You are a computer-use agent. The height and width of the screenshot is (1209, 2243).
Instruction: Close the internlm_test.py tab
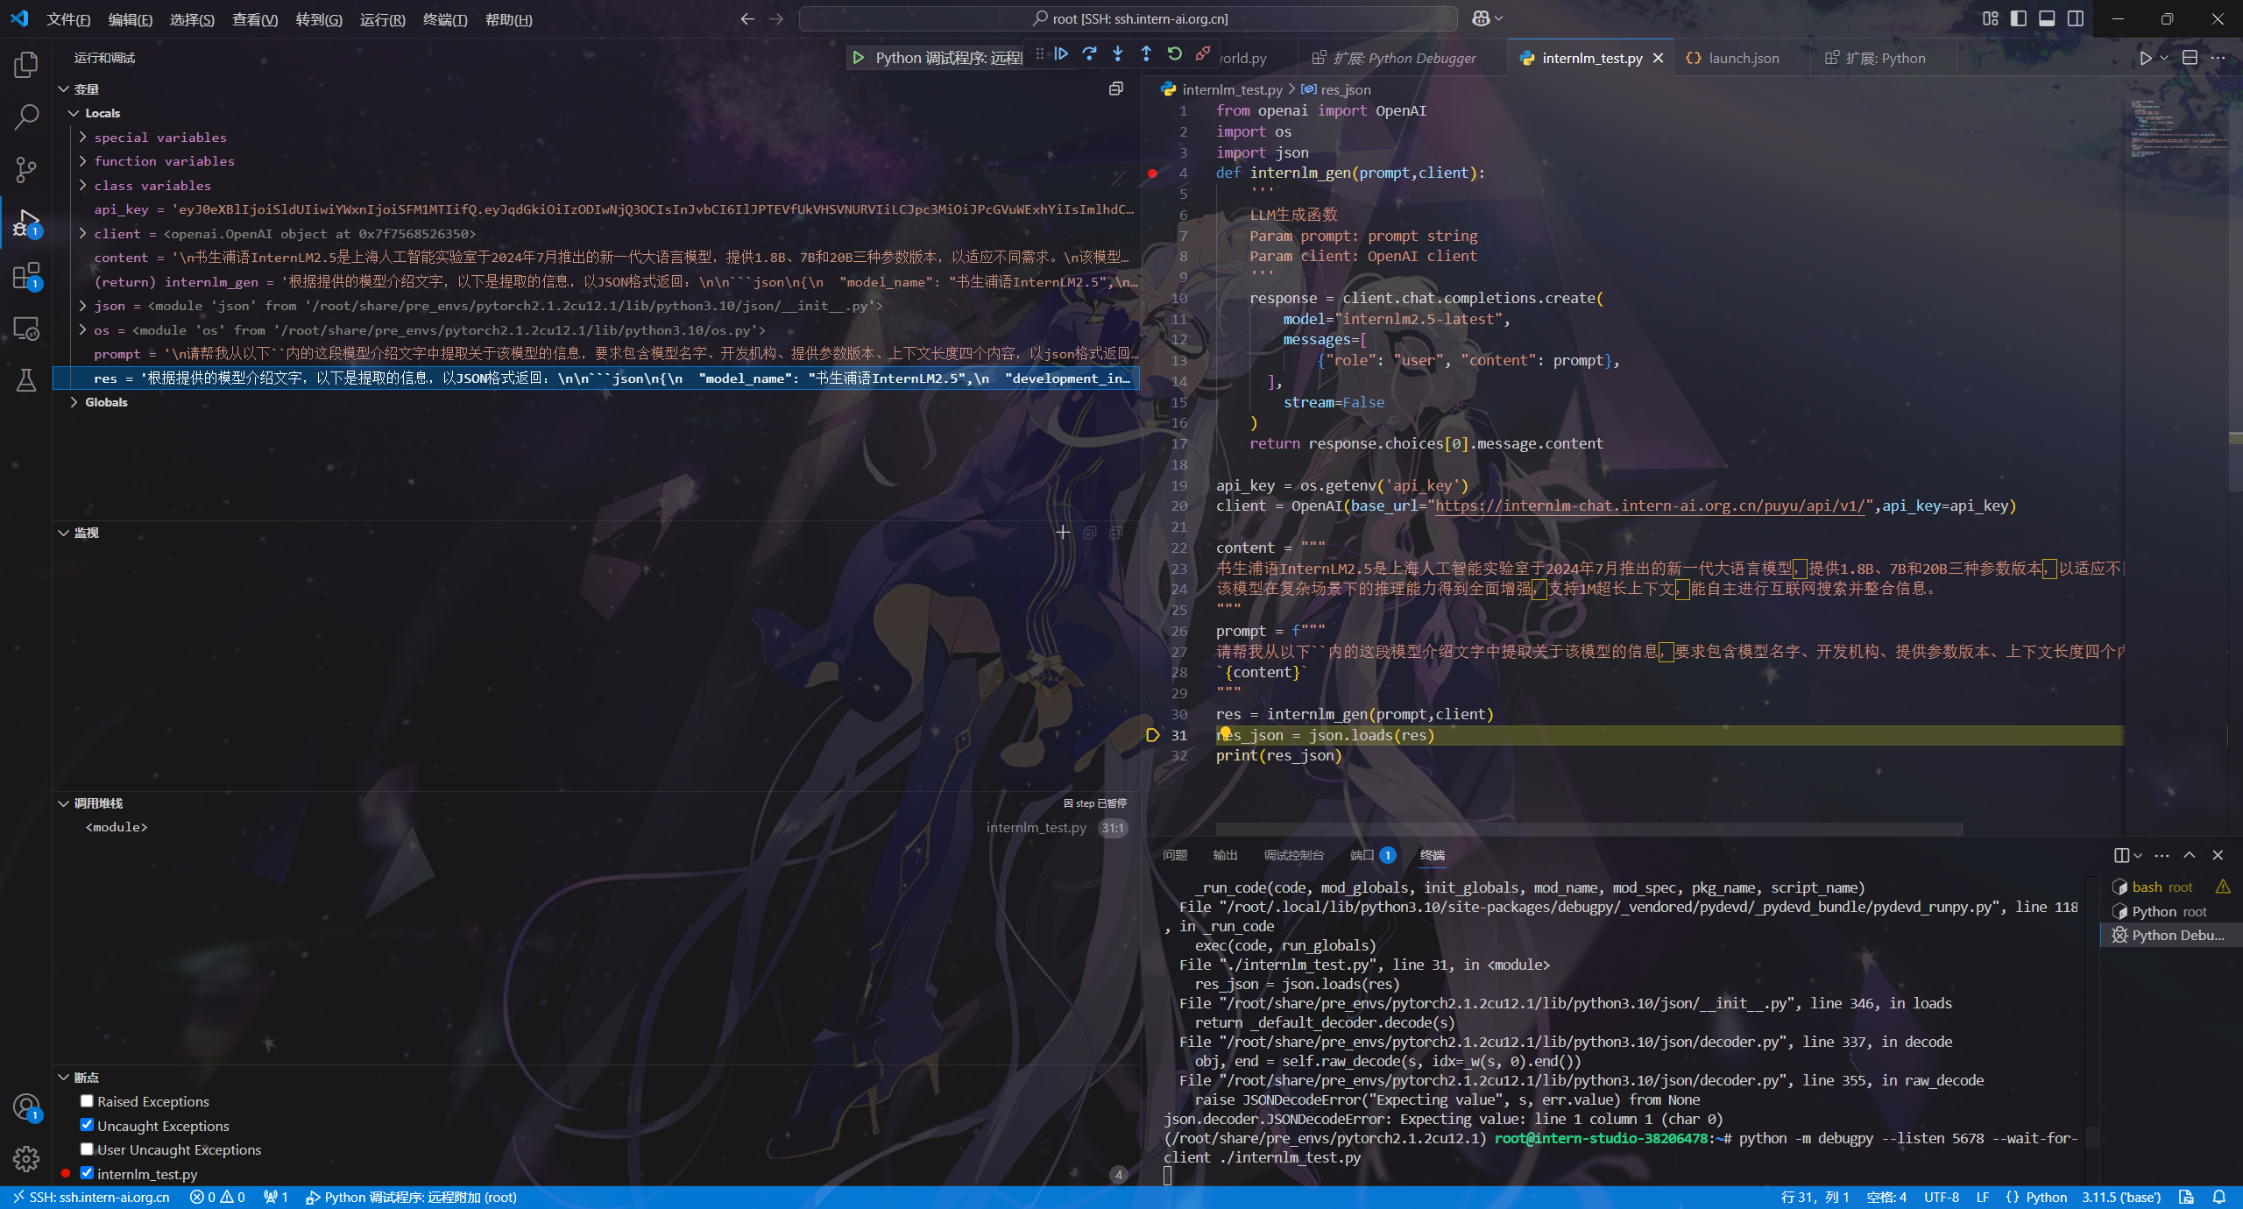(1658, 58)
